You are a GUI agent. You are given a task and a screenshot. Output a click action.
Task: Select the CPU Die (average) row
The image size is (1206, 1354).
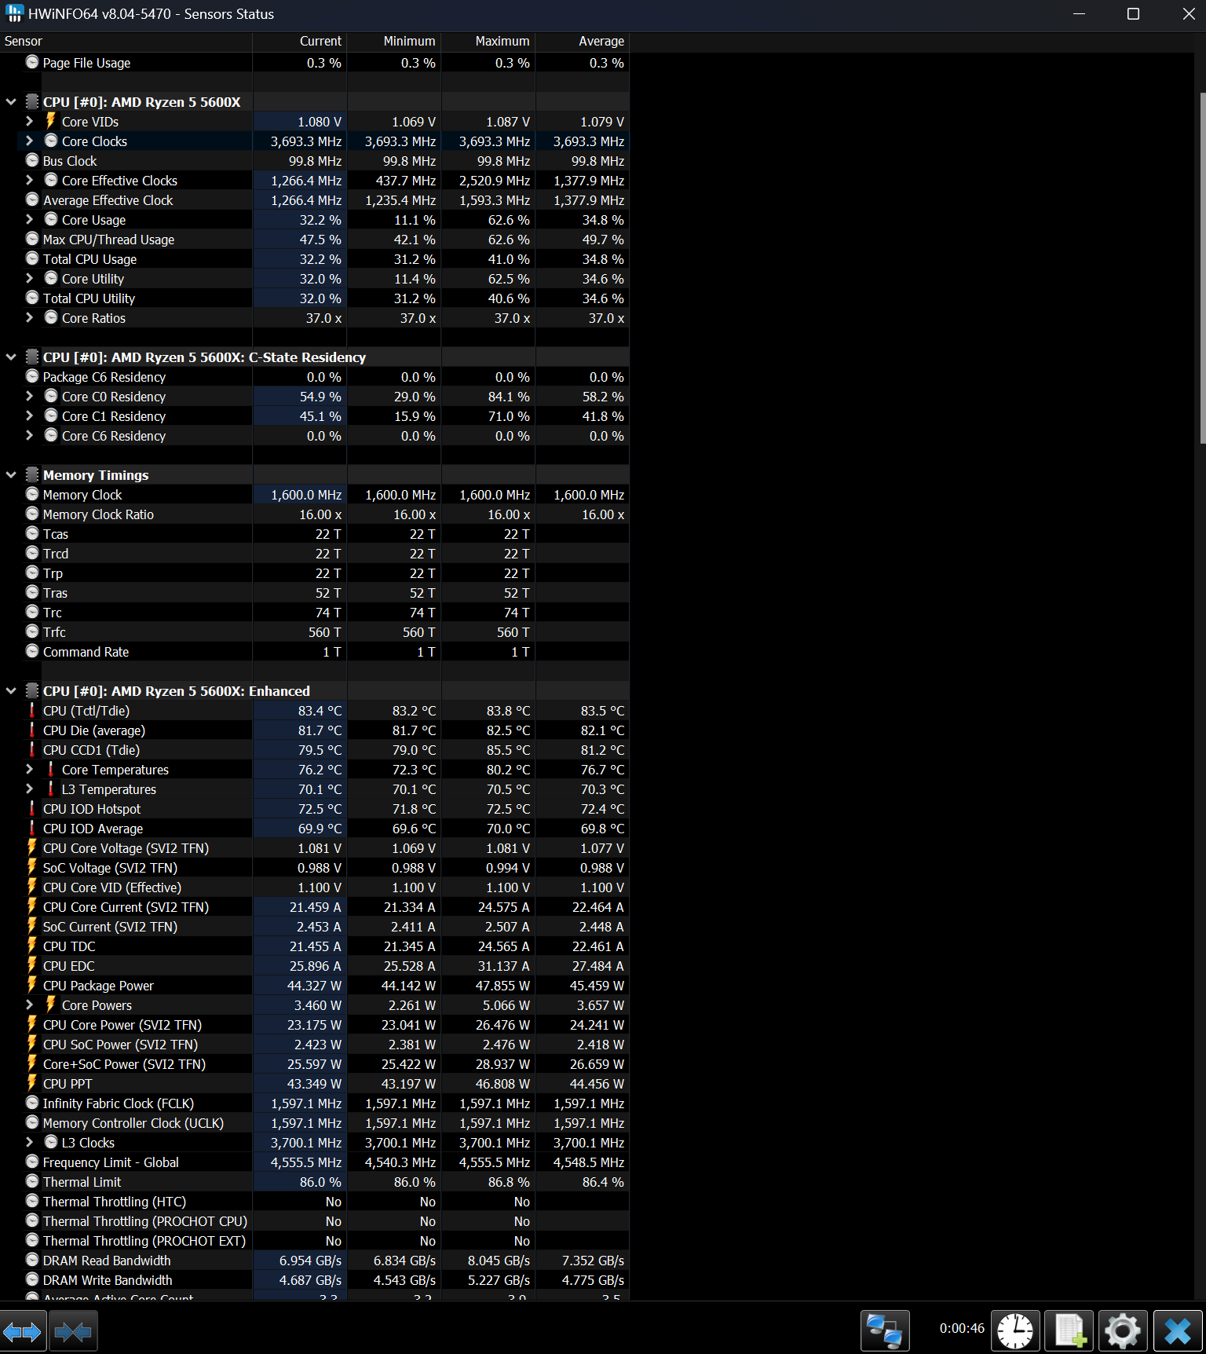tap(314, 730)
